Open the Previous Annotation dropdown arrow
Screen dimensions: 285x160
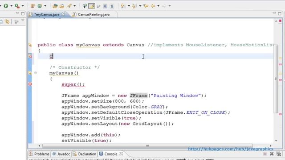pos(140,6)
